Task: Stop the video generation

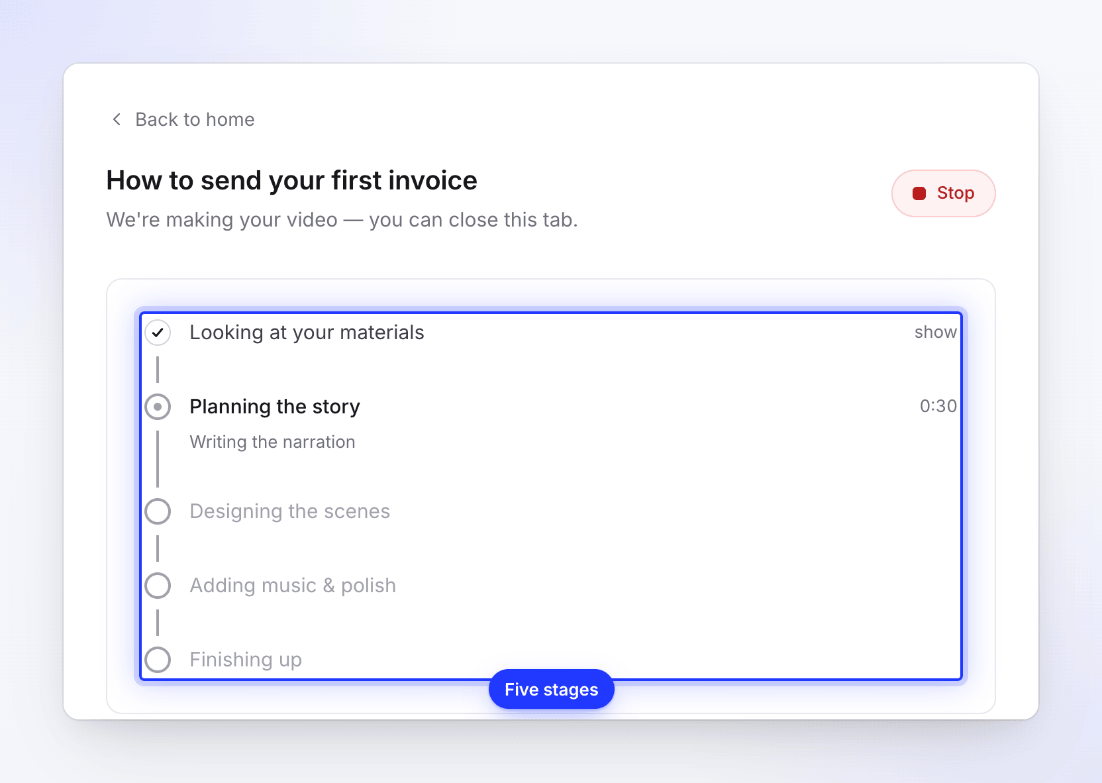Action: tap(943, 193)
